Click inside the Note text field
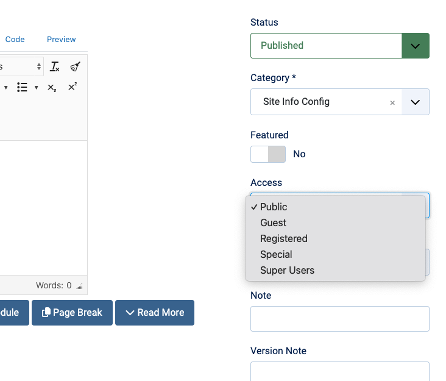446x381 pixels. click(x=339, y=319)
